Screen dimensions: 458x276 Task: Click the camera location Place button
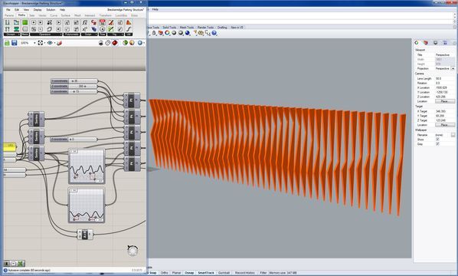[445, 101]
